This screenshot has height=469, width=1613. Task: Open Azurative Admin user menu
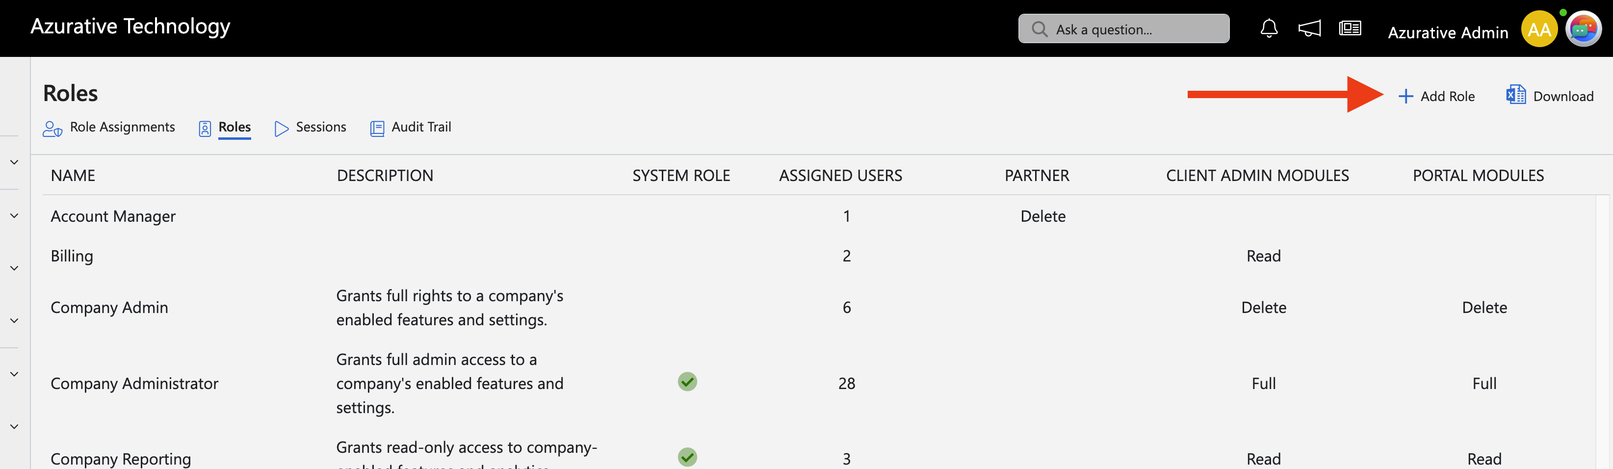pyautogui.click(x=1448, y=32)
